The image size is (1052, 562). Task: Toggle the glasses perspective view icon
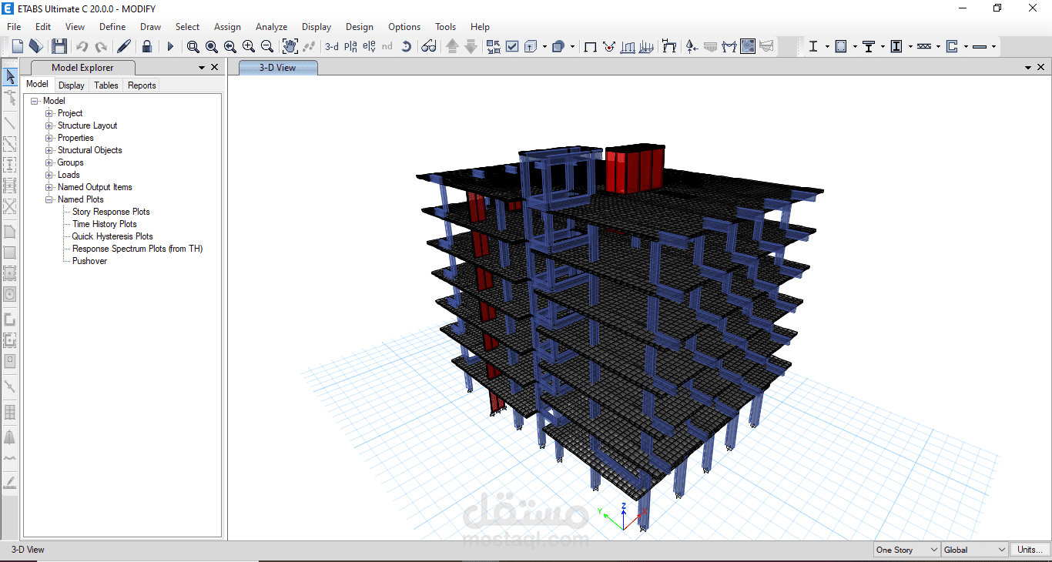click(429, 47)
